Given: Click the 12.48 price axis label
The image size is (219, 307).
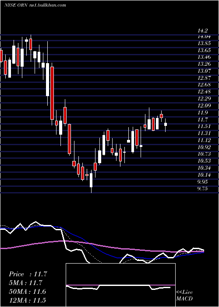Looking at the screenshot, I should [x=204, y=92].
